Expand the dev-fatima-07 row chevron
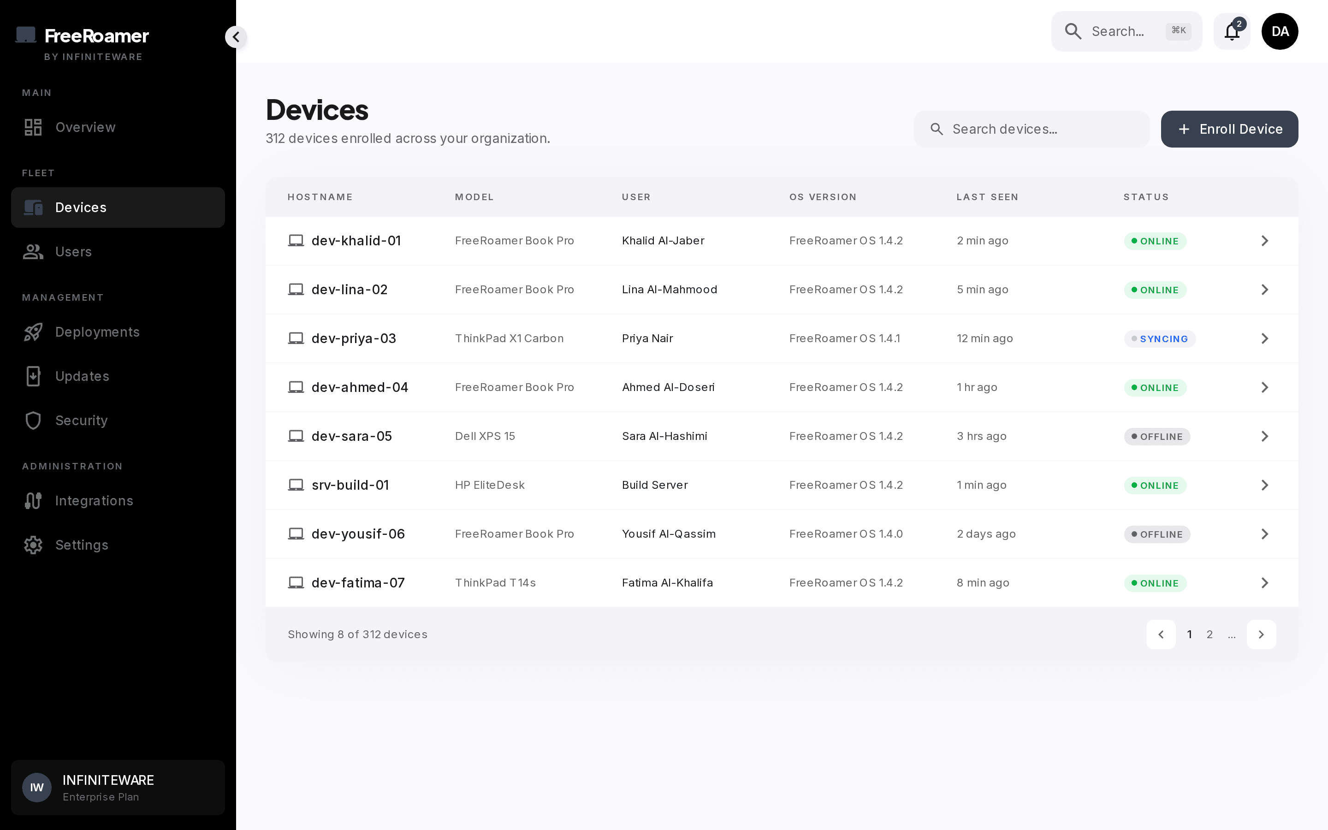Viewport: 1328px width, 830px height. [1265, 582]
